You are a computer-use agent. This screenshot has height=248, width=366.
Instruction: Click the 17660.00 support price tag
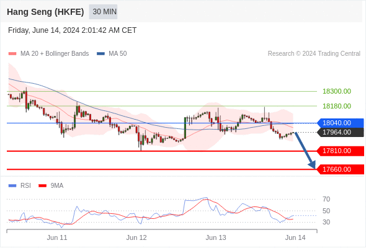point(341,169)
